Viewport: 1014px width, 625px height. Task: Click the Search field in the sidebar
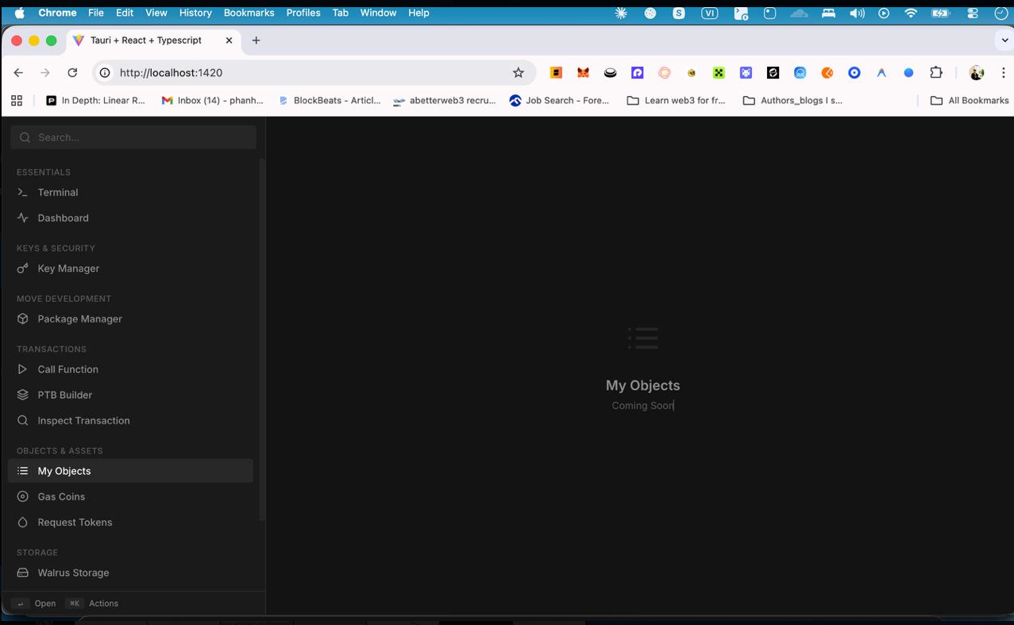click(133, 137)
